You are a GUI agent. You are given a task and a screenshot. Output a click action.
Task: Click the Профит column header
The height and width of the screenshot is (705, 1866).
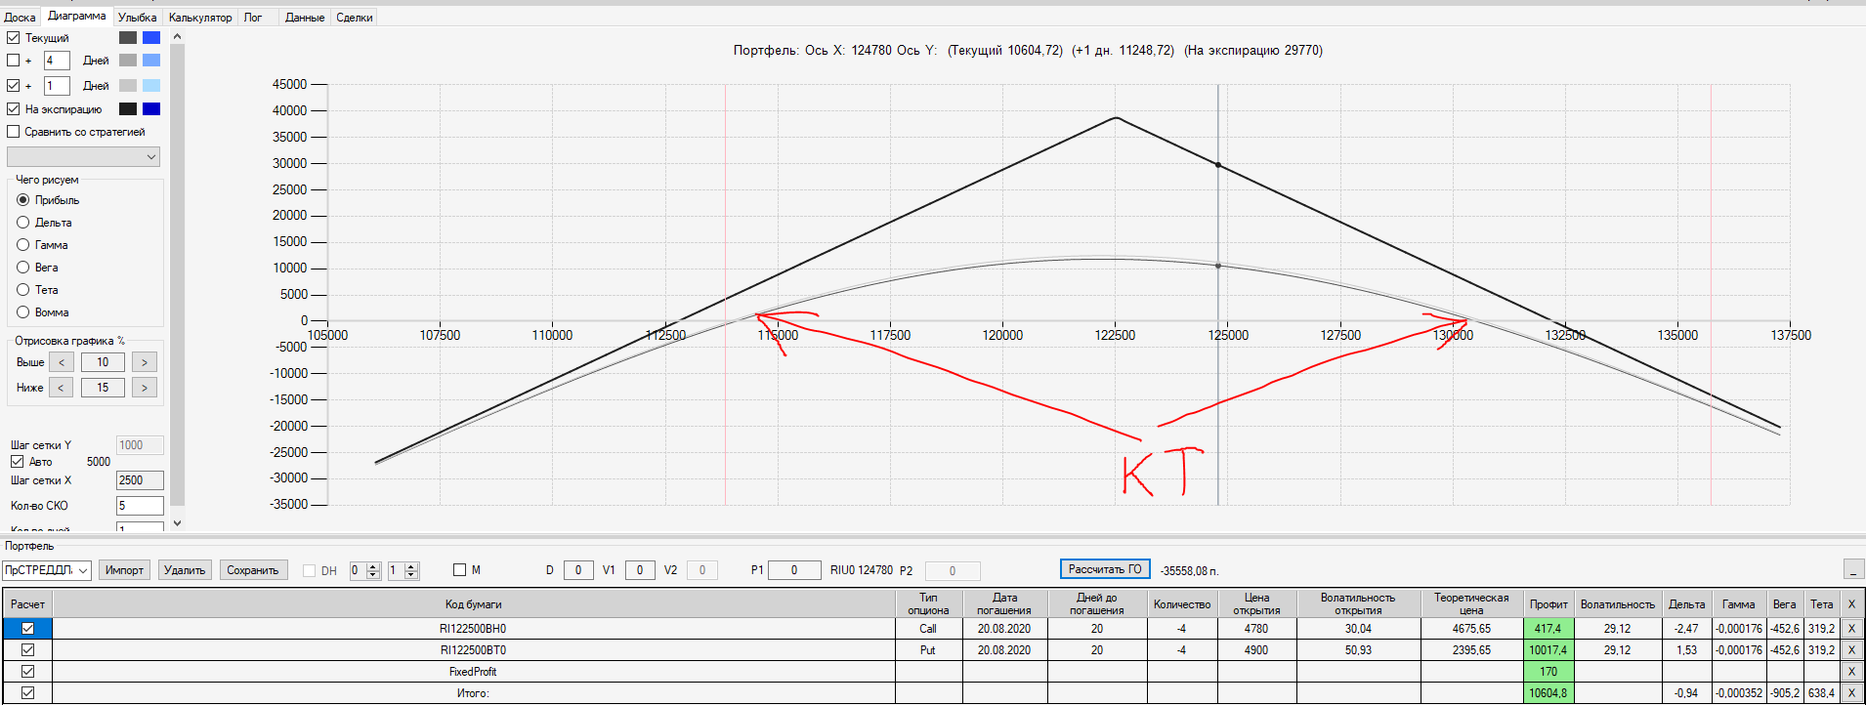coord(1548,604)
